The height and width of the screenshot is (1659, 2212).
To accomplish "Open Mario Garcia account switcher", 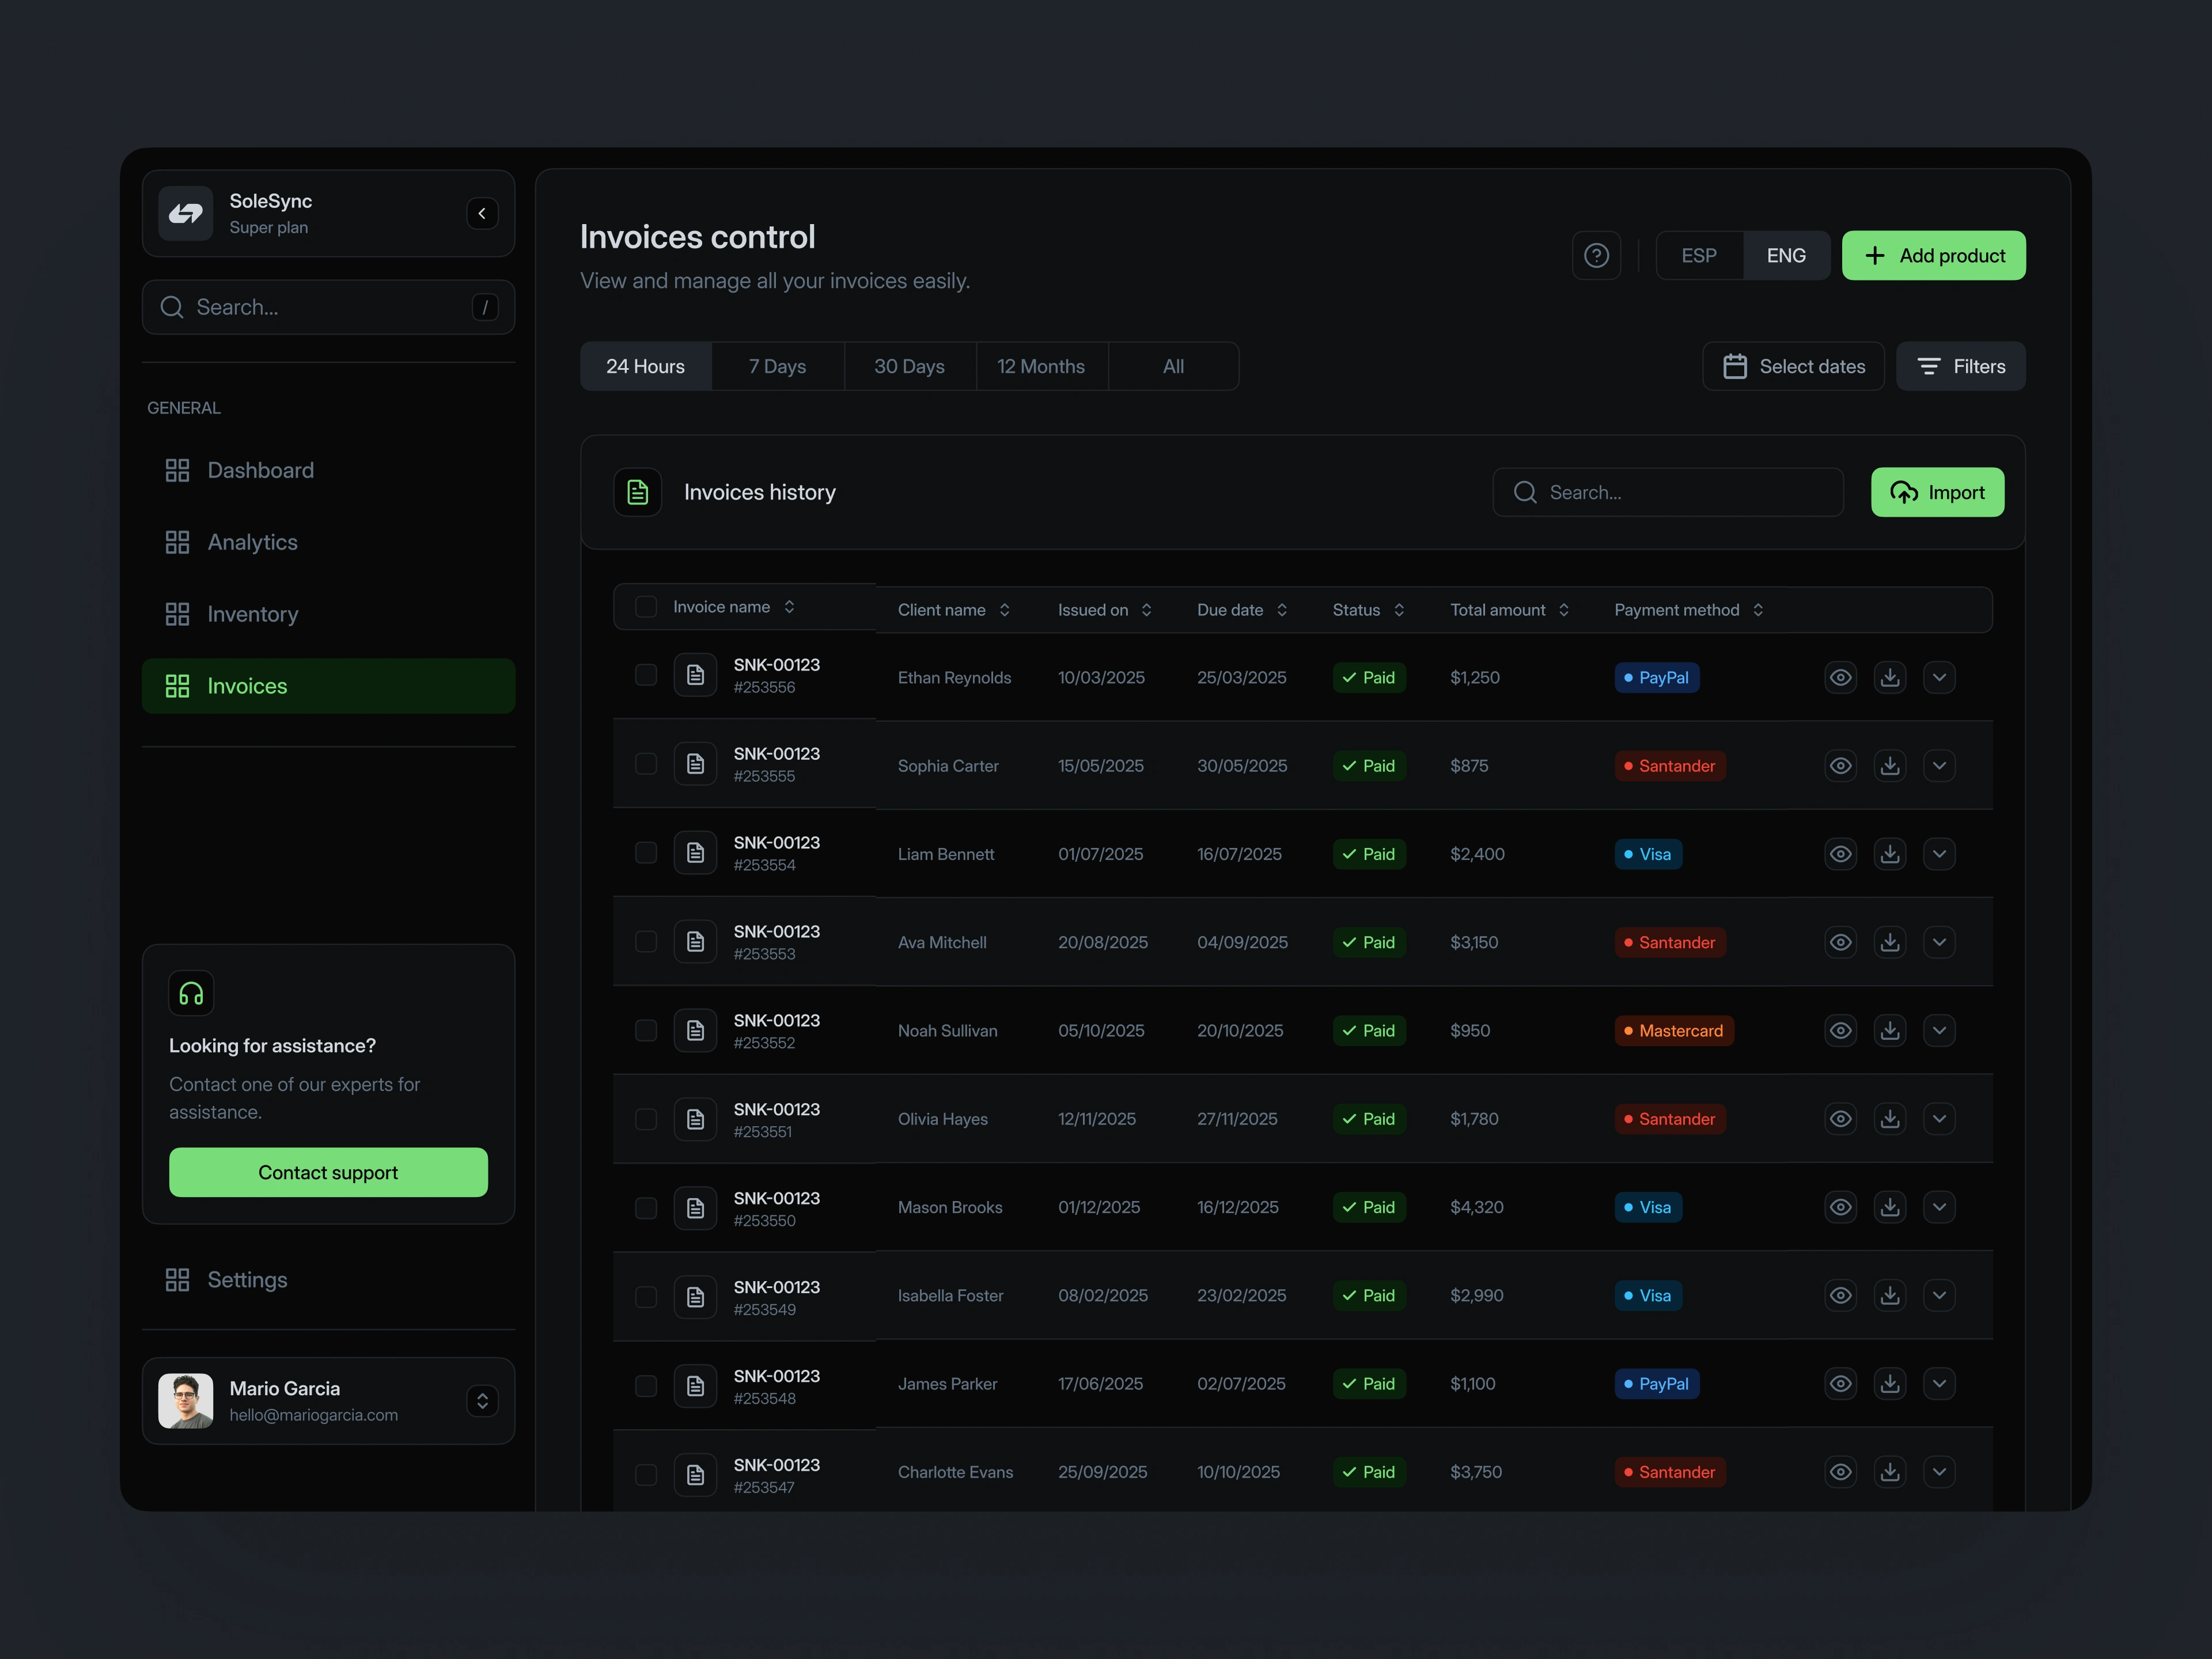I will [x=482, y=1401].
